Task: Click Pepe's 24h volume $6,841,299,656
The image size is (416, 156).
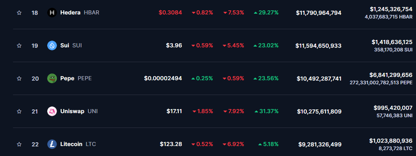Action: point(391,75)
